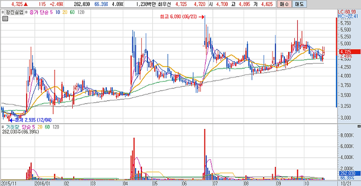Click the 거래량 volume indicator label
Viewport: 361px width, 186px height.
(x=13, y=127)
